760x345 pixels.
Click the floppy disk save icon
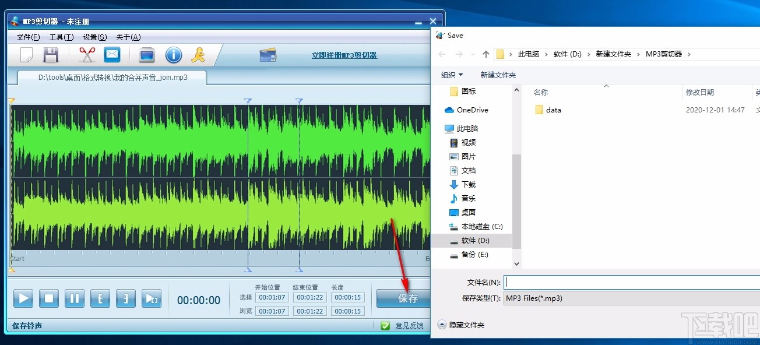(51, 54)
